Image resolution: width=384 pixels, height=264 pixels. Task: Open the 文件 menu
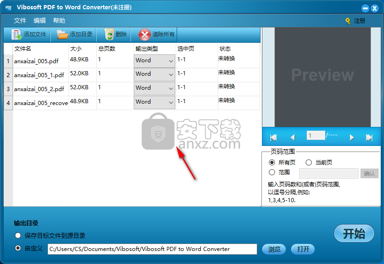pos(20,20)
